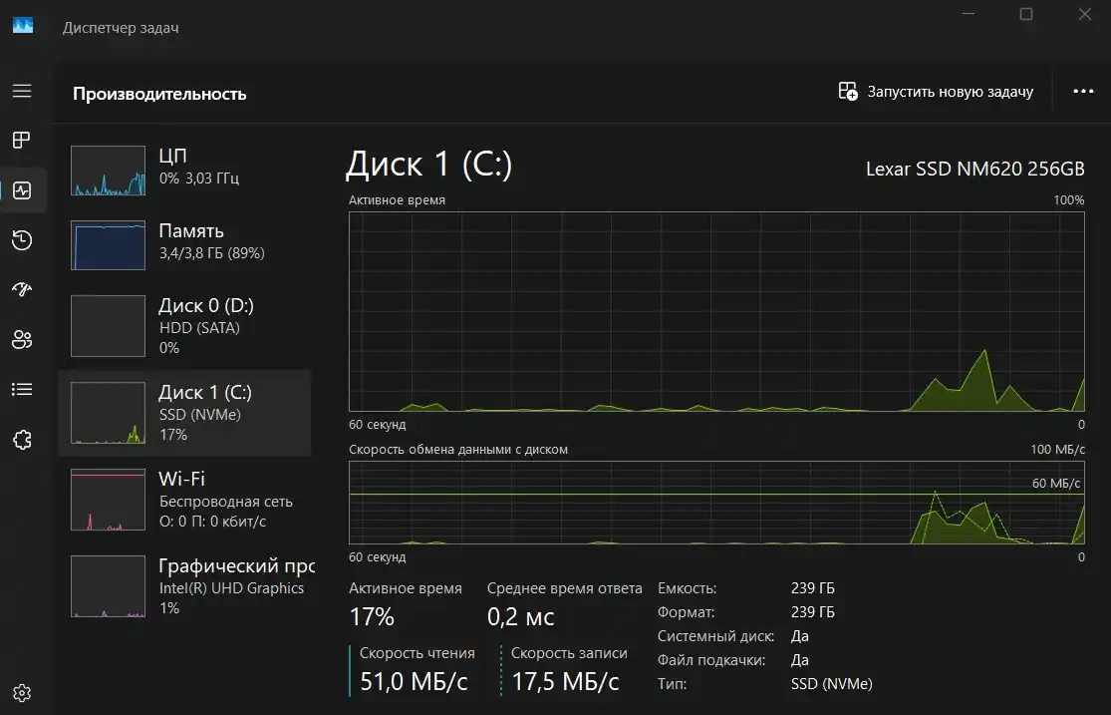Select the Performance page icon
1111x715 pixels.
pyautogui.click(x=22, y=190)
